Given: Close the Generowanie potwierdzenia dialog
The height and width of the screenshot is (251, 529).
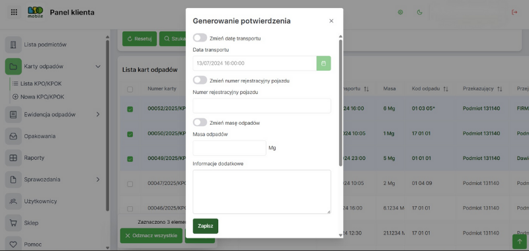Looking at the screenshot, I should (x=331, y=21).
